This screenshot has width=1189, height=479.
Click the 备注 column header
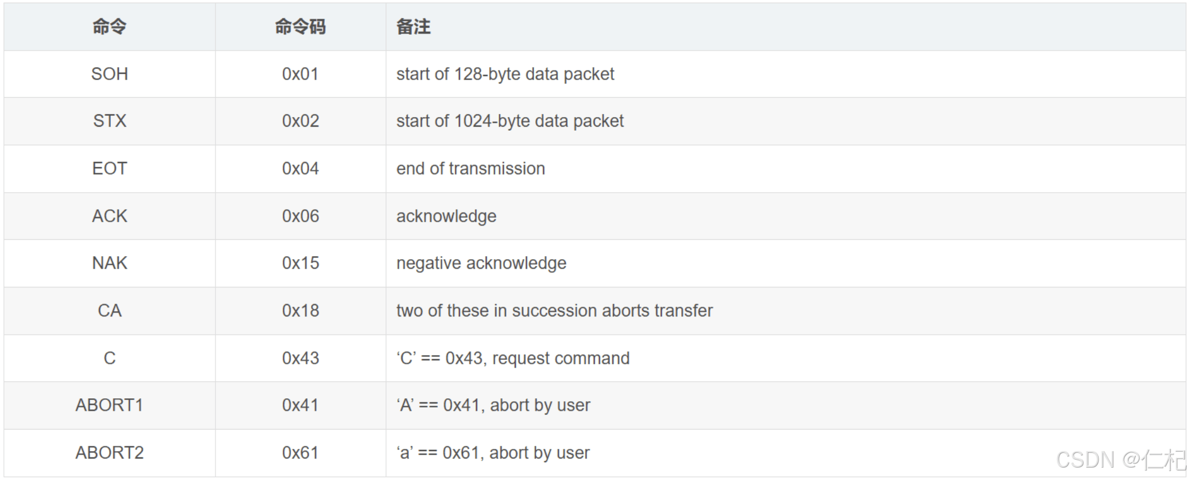pos(413,27)
